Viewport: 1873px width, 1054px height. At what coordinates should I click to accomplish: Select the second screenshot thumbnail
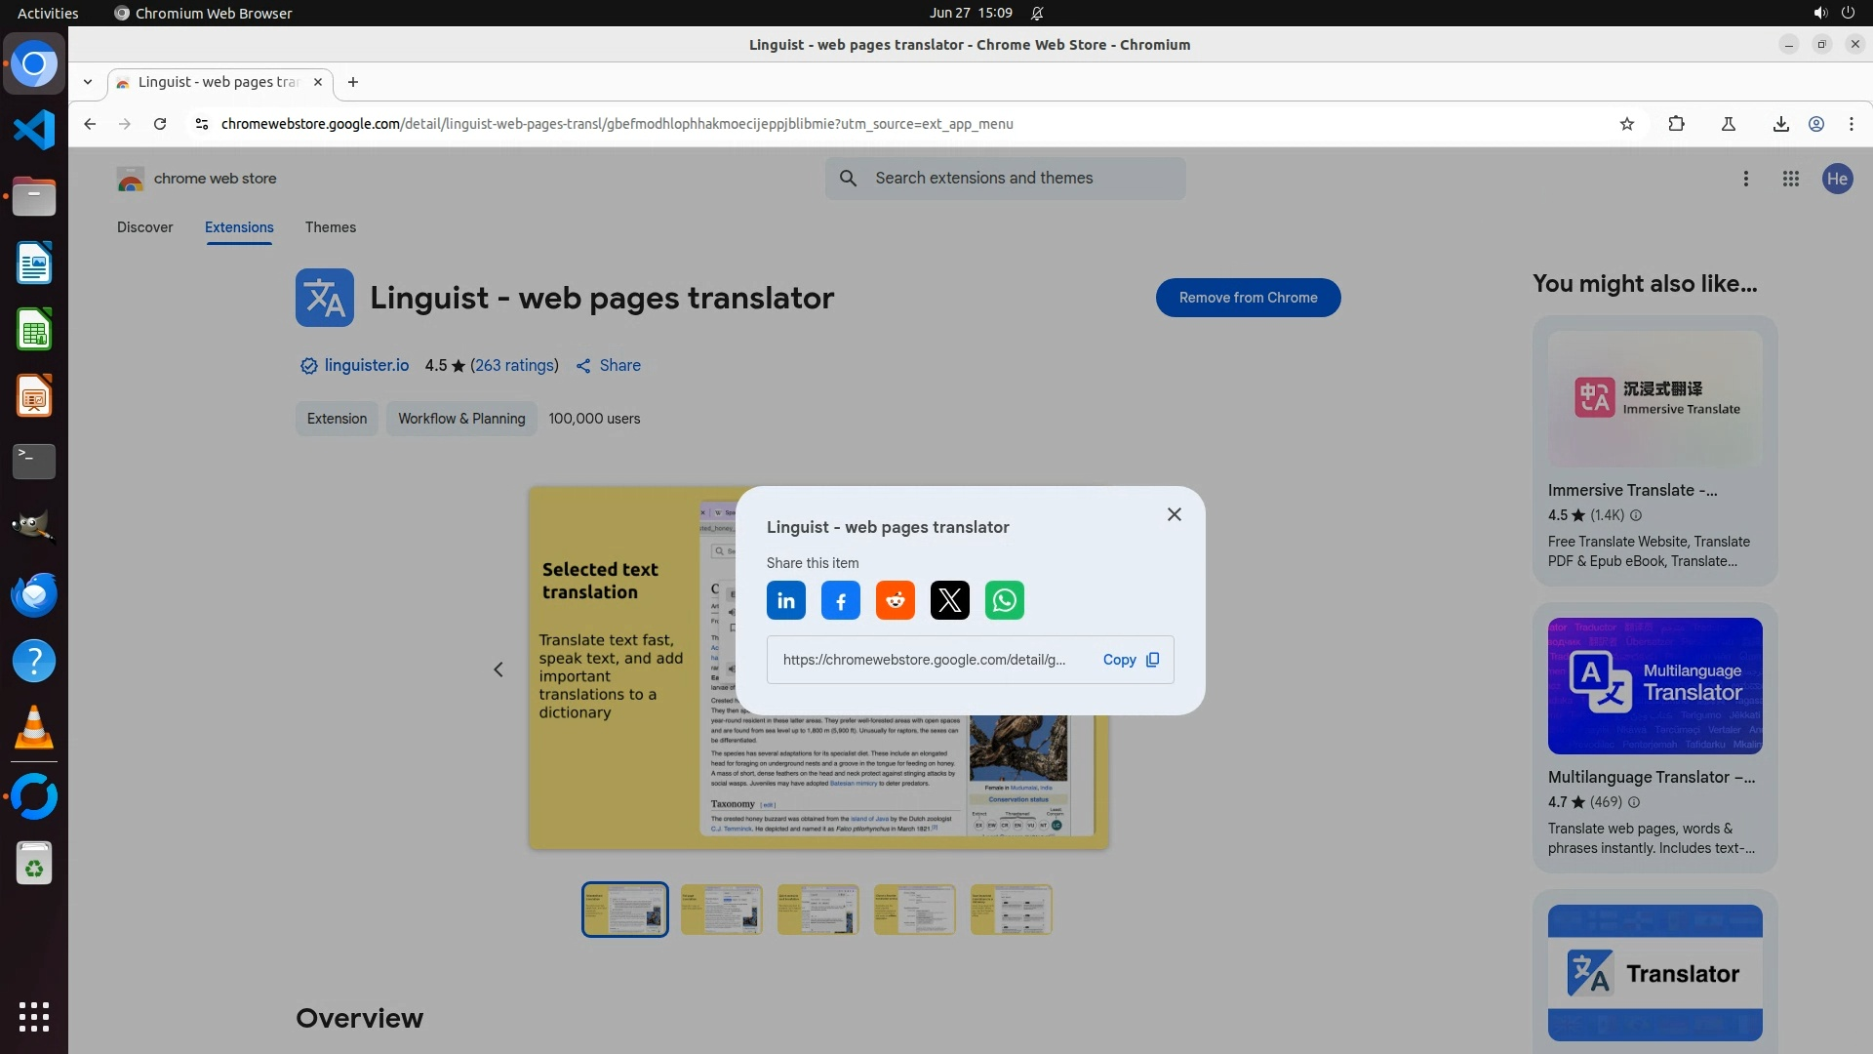click(721, 910)
